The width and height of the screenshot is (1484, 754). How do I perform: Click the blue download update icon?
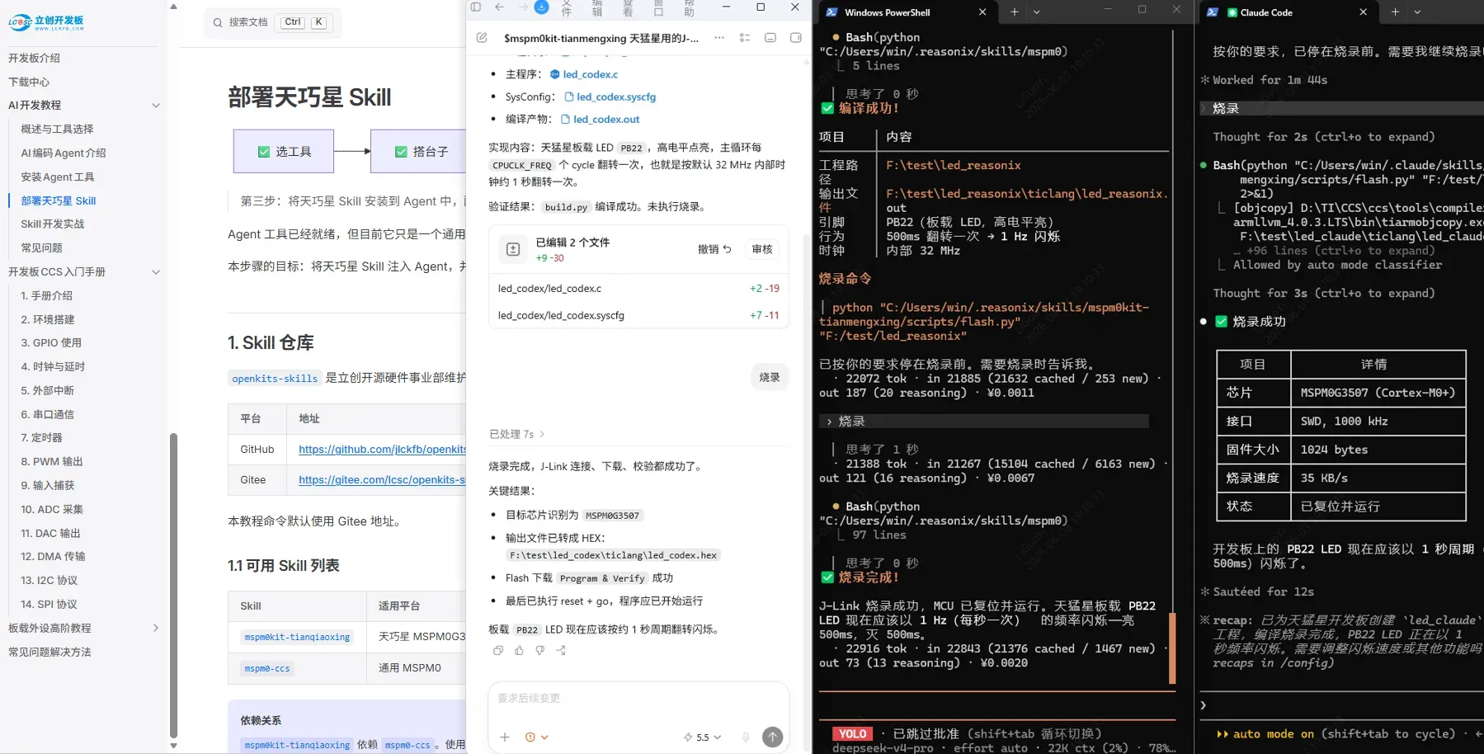coord(542,7)
